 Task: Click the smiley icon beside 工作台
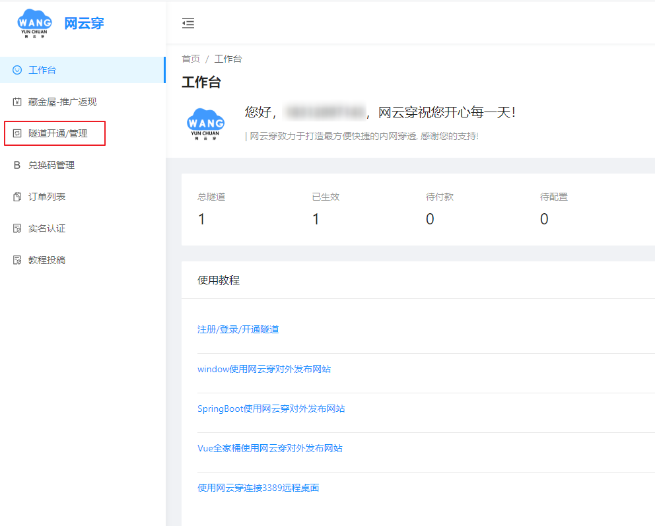click(17, 70)
